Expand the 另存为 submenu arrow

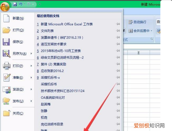click(31, 54)
